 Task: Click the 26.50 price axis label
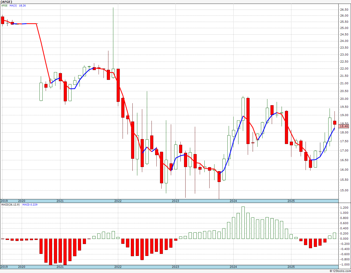click(344, 10)
